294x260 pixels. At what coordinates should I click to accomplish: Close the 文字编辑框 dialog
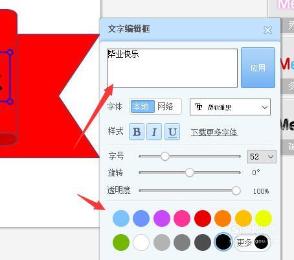[267, 30]
